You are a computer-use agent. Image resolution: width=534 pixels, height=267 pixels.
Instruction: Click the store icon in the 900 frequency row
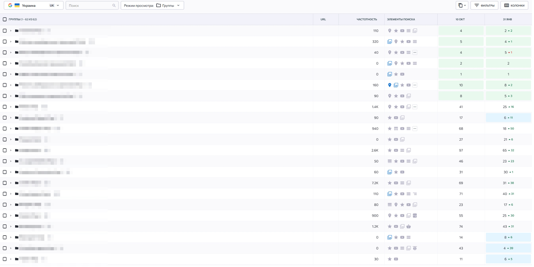[x=415, y=215]
